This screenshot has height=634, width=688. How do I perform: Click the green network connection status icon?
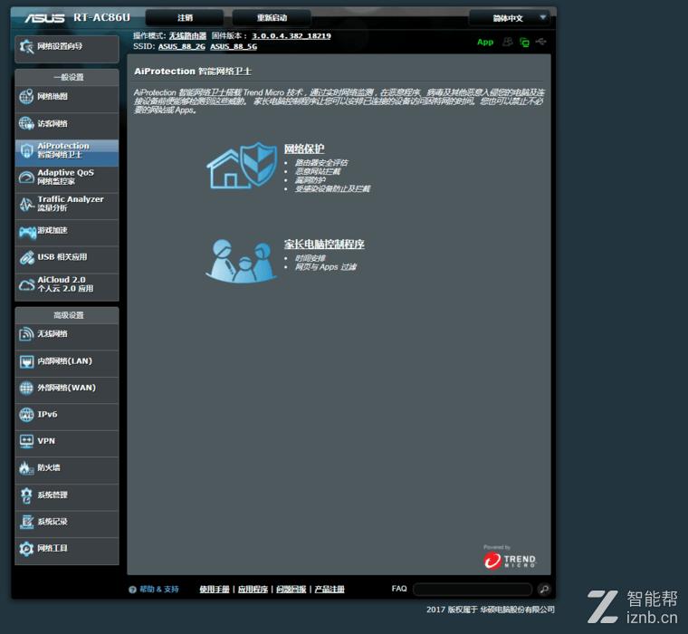(x=524, y=43)
